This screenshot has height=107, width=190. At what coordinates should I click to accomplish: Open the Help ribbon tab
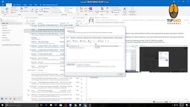[x=36, y=5]
